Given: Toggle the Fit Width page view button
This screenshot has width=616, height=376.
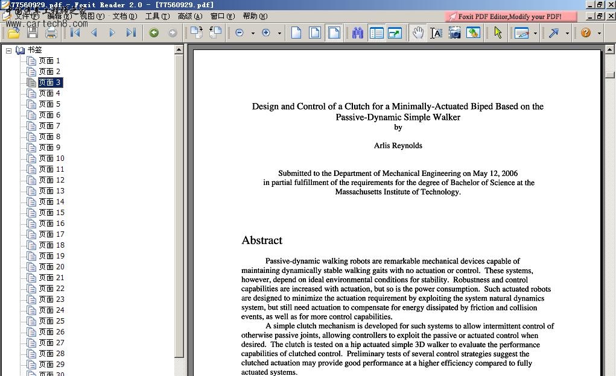Looking at the screenshot, I should click(334, 33).
